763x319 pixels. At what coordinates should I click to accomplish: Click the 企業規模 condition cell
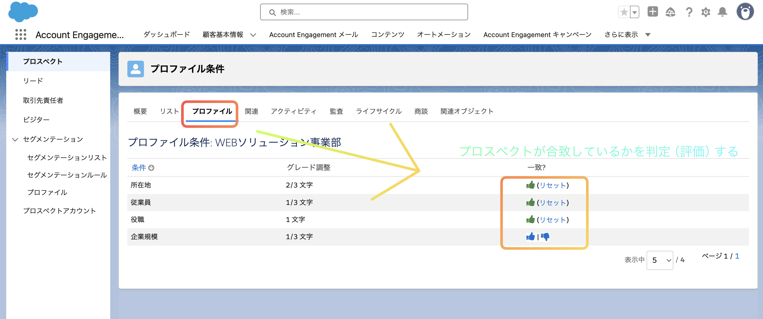pyautogui.click(x=144, y=237)
